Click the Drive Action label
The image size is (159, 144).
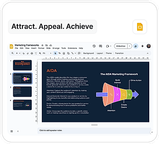tap(136, 80)
